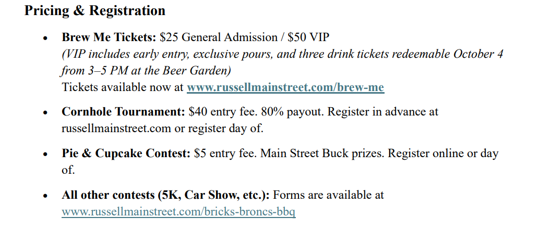Click the bold Pie & Cupcake Contest label
This screenshot has width=551, height=230.
click(x=126, y=154)
